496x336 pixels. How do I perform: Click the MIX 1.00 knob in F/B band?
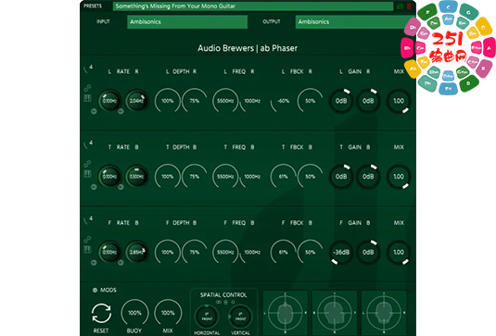click(x=399, y=253)
